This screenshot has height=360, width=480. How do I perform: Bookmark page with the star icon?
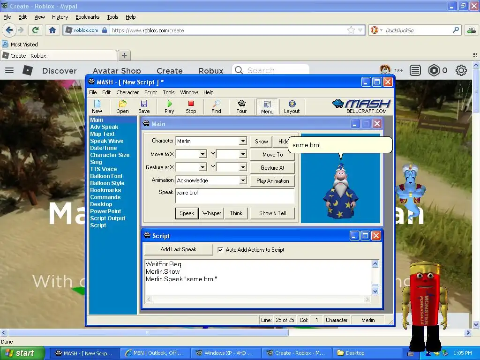351,30
